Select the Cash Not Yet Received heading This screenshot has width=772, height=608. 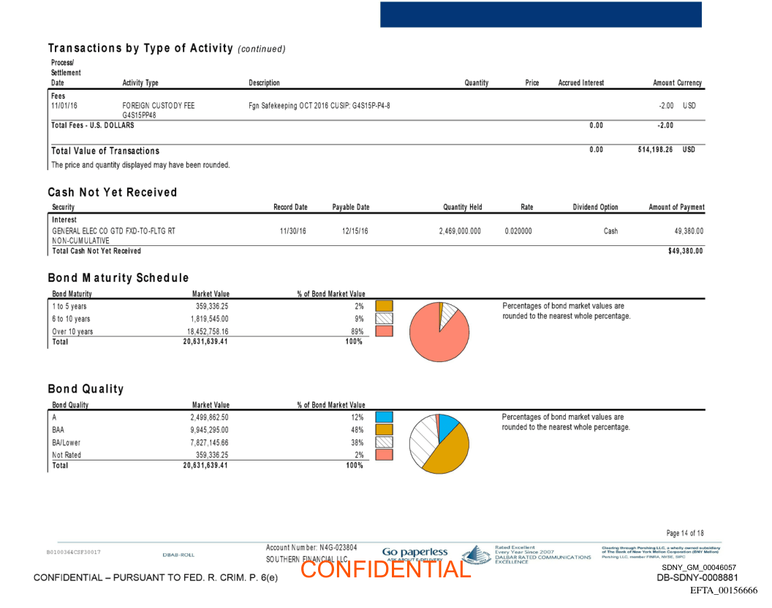[x=113, y=193]
